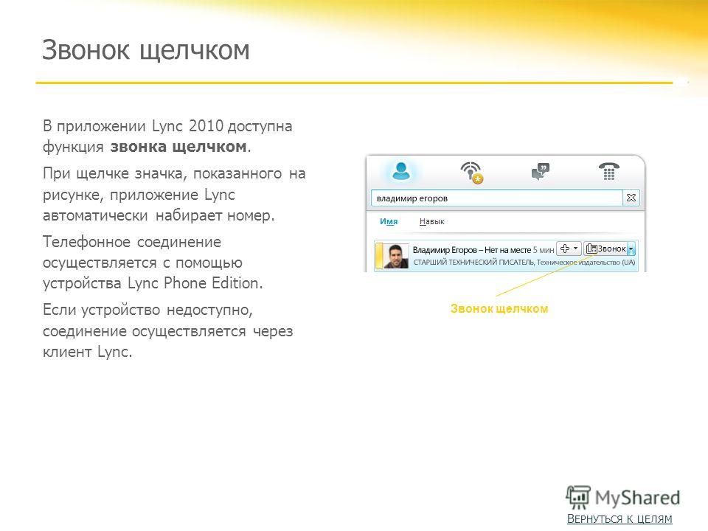The image size is (708, 531).
Task: Switch to the Навык search tab
Action: pos(431,221)
